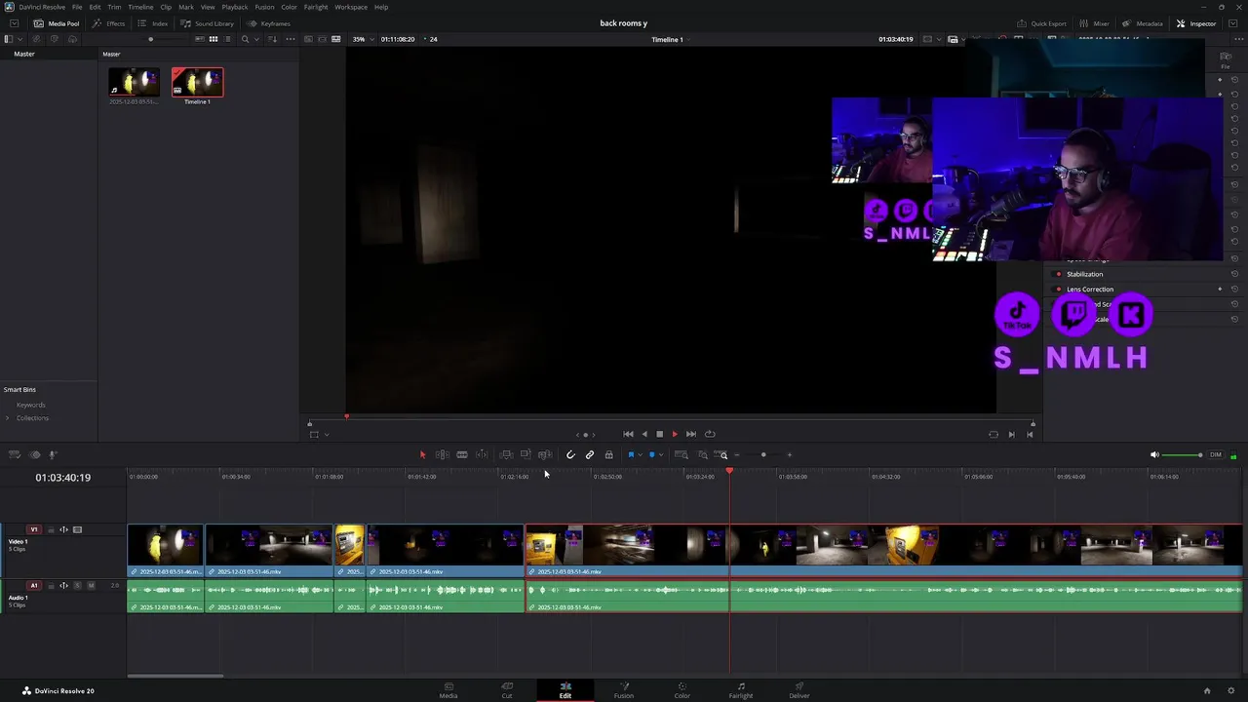Switch to the Cut page

pos(507,690)
